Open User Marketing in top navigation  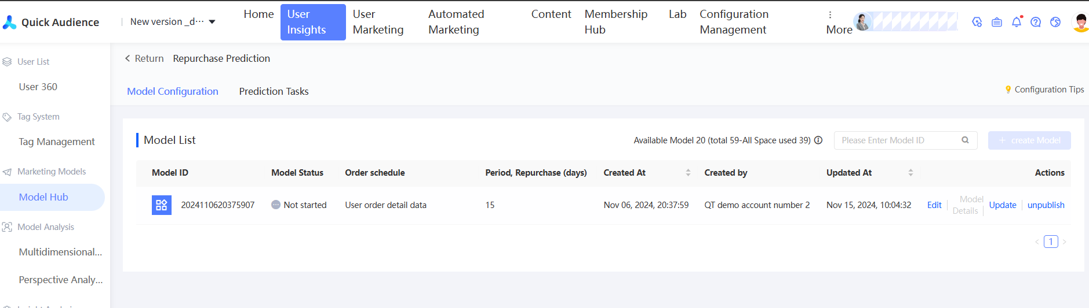(378, 22)
